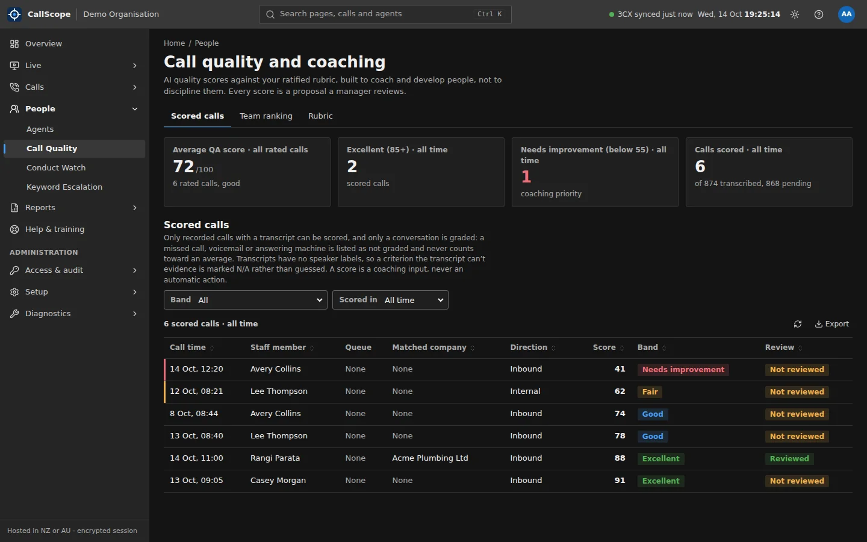Image resolution: width=867 pixels, height=542 pixels.
Task: Click the CallScope logo icon
Action: tap(14, 14)
